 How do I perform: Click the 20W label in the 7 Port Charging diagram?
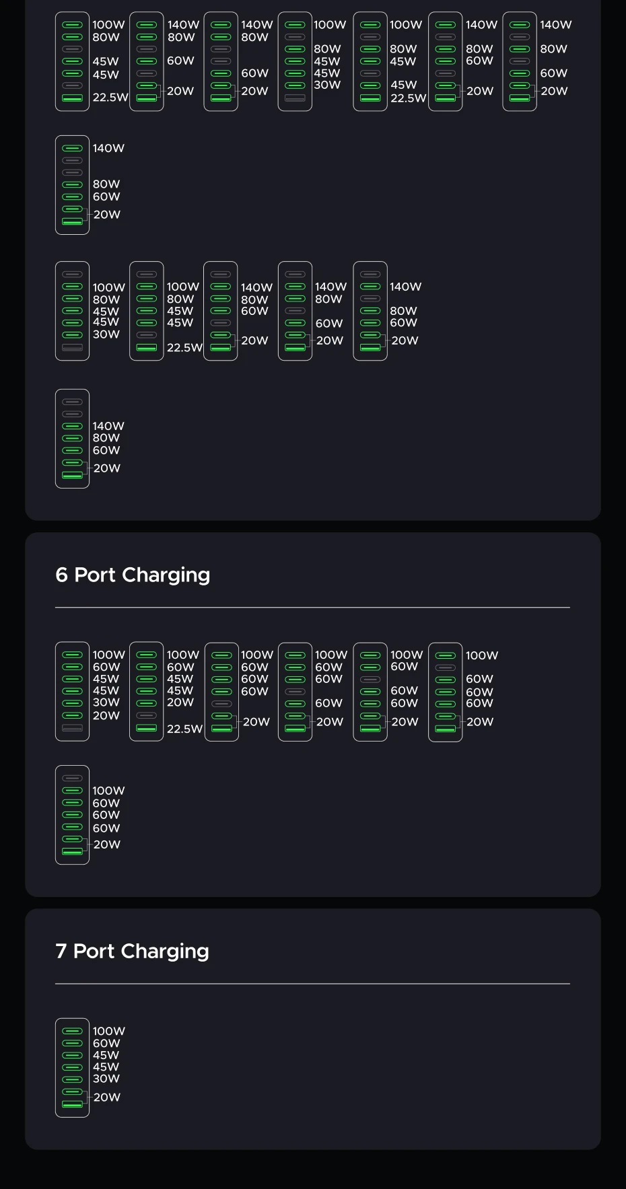[x=107, y=1097]
